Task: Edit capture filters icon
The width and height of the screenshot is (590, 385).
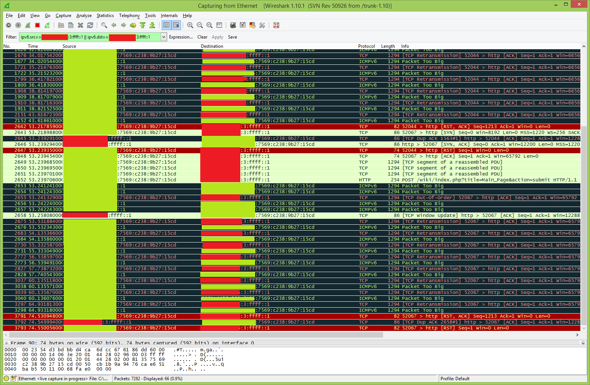Action: click(233, 25)
